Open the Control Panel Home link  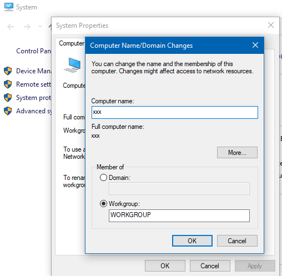pyautogui.click(x=33, y=51)
